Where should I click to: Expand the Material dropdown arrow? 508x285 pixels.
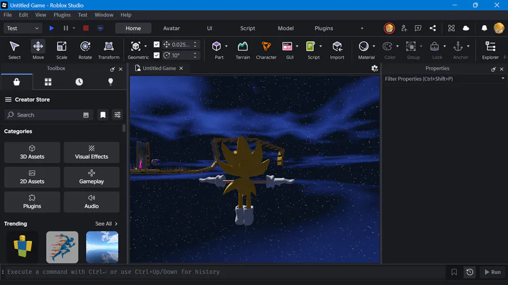374,46
